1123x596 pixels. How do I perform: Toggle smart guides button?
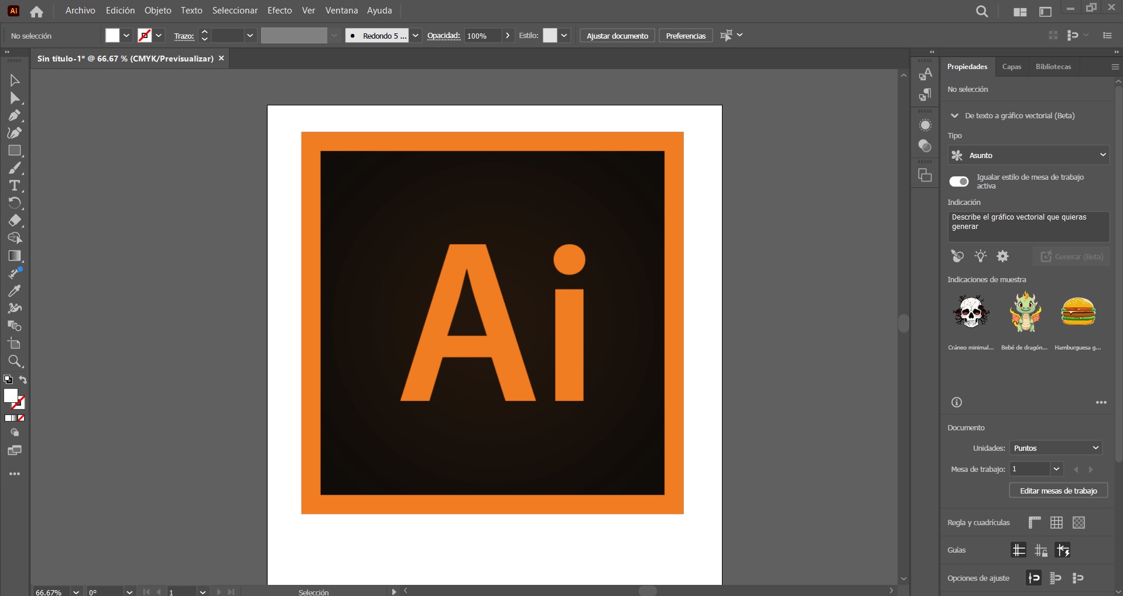[1063, 550]
